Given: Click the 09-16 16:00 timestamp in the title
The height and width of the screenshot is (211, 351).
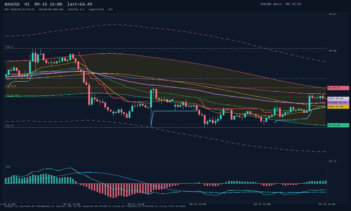Looking at the screenshot, I should pyautogui.click(x=48, y=4).
